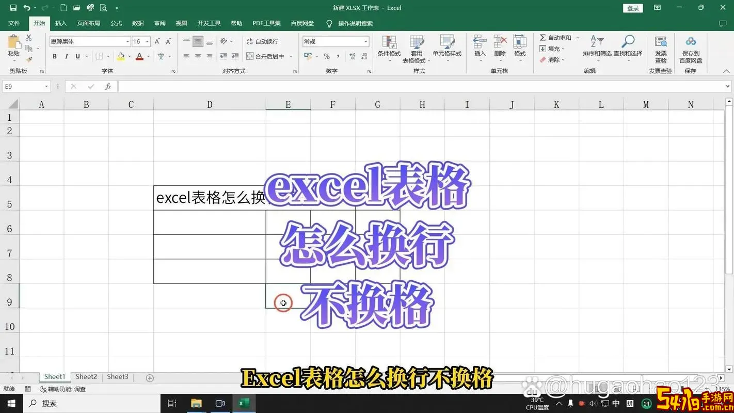Align text left

tap(186, 56)
